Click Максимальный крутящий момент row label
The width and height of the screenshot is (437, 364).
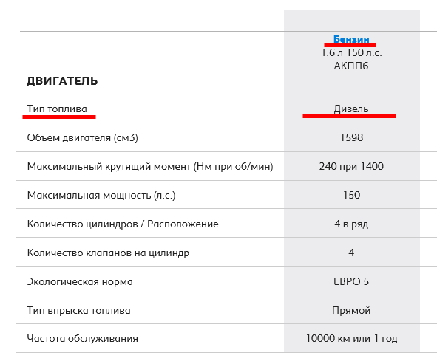[150, 166]
